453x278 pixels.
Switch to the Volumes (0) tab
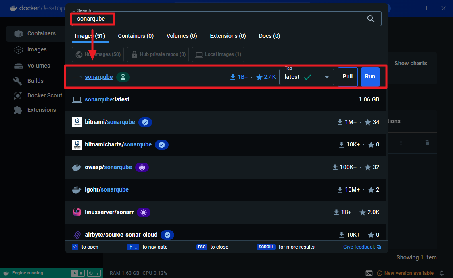[182, 36]
